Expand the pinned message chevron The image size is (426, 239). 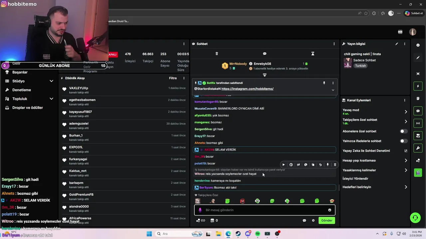tap(333, 90)
